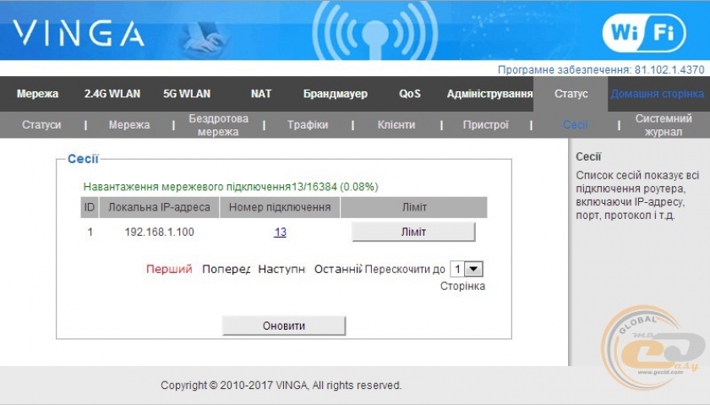The width and height of the screenshot is (710, 405).
Task: Open the NAT menu
Action: tap(261, 94)
